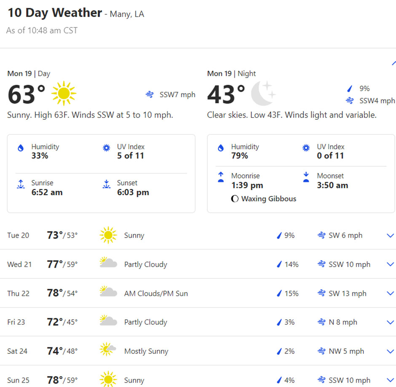Click the 10 Day Weather heading
Image resolution: width=396 pixels, height=387 pixels.
55,13
